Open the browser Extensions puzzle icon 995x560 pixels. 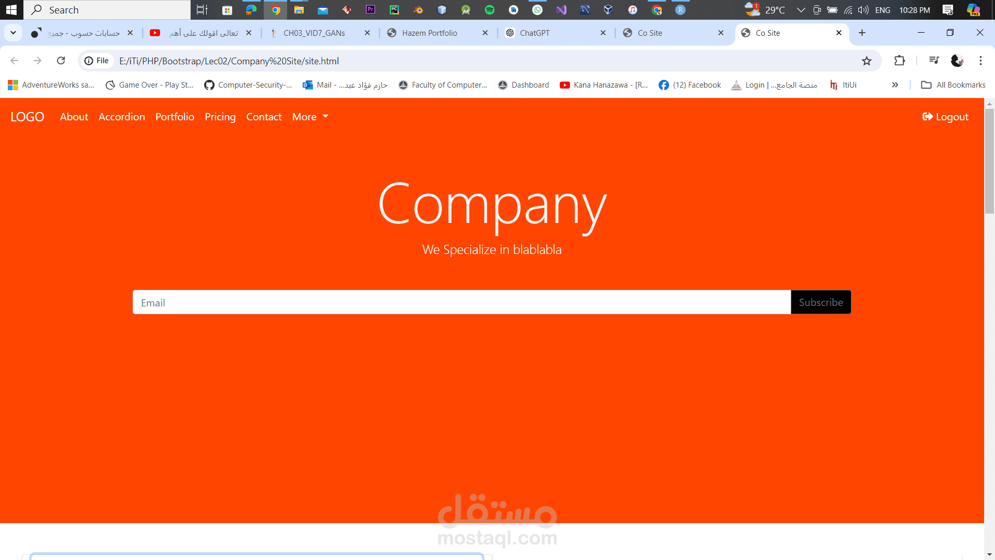click(x=899, y=61)
